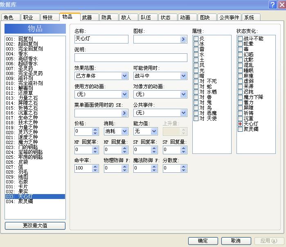Decrease 命中率 with down arrow
Screen dimensions: 286x247
(95, 170)
